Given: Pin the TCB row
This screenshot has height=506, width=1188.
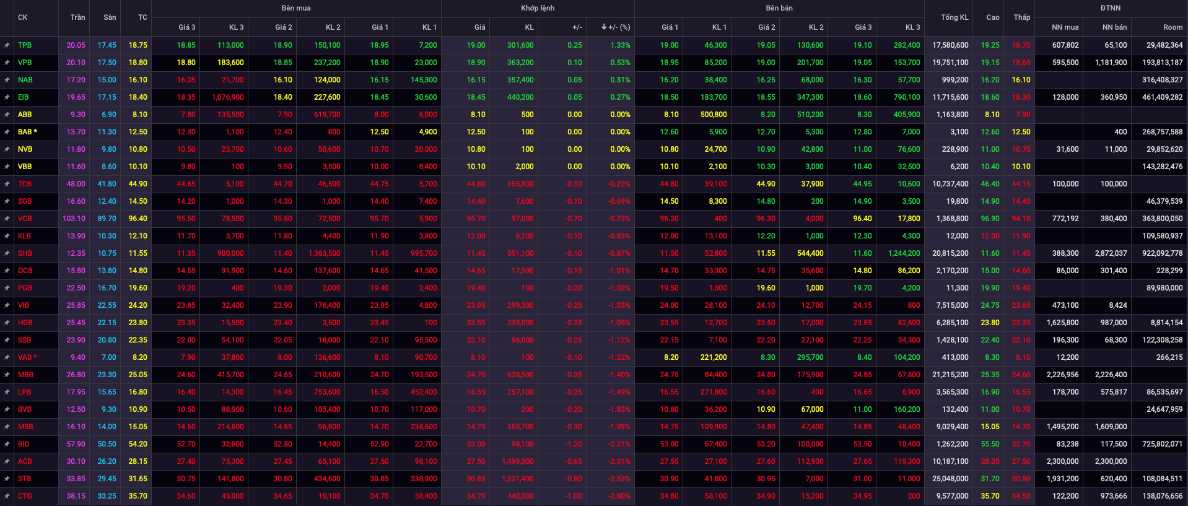Looking at the screenshot, I should pos(7,184).
